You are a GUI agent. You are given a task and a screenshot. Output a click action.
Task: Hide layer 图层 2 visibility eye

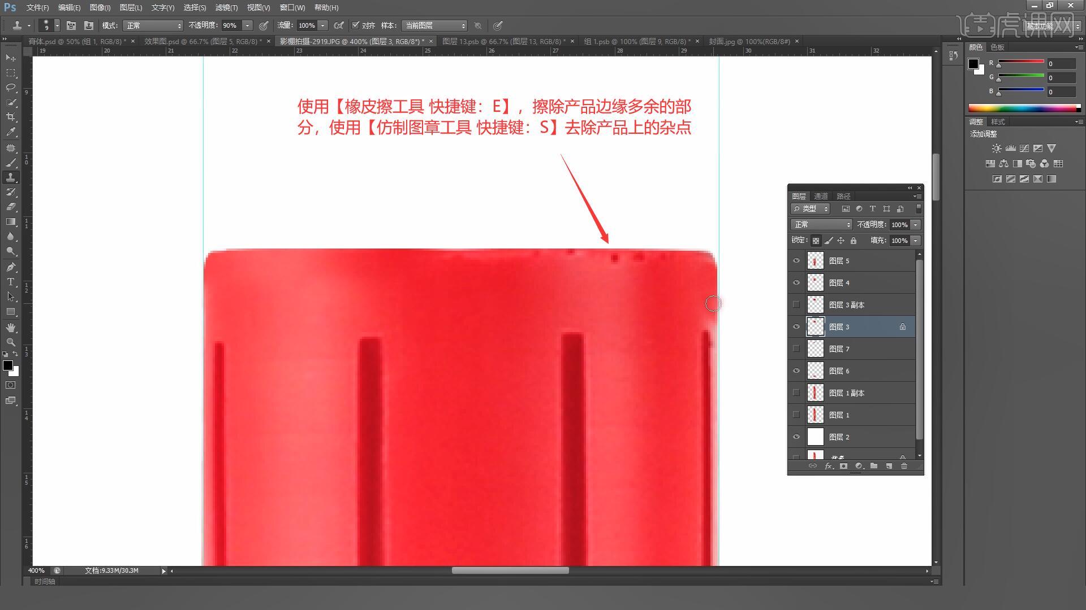(x=796, y=437)
